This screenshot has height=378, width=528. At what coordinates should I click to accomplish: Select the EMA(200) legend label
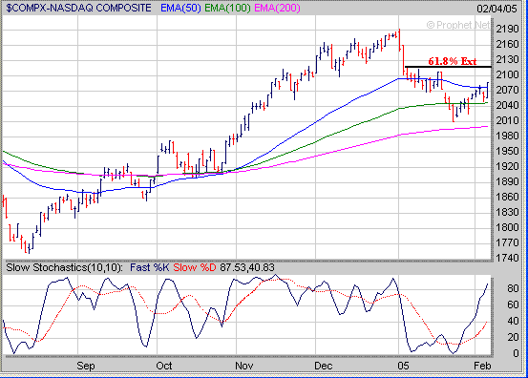click(277, 8)
